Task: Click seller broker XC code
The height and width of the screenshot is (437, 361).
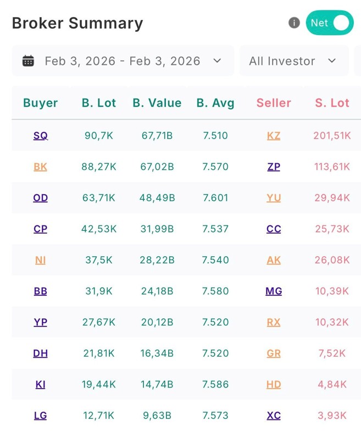Action: 274,416
